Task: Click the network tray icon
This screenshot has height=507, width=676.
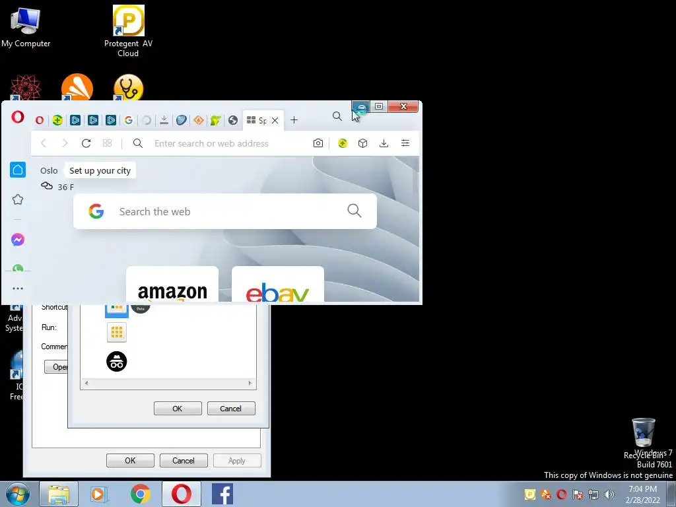Action: pos(593,494)
